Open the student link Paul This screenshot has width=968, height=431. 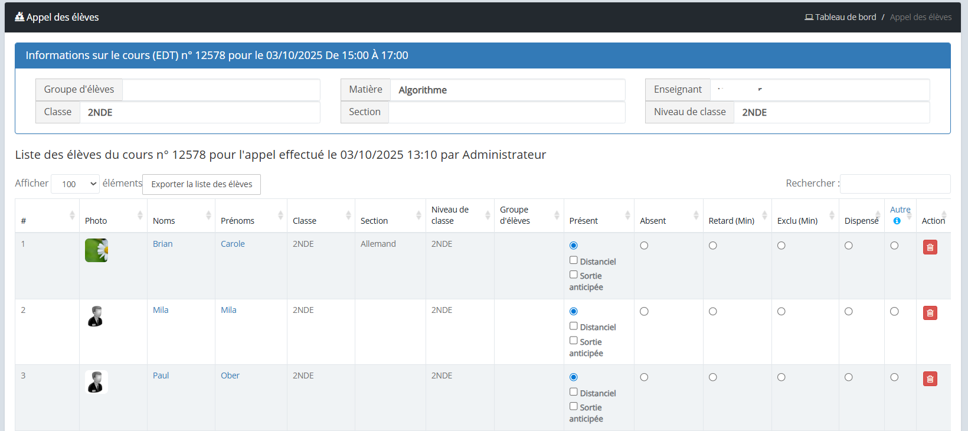(x=161, y=376)
